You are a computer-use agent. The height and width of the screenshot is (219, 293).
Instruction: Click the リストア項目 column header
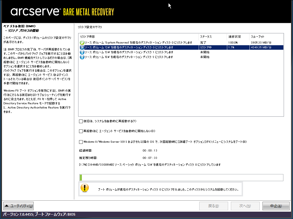(x=139, y=37)
